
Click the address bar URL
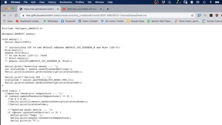pyautogui.click(x=86, y=15)
